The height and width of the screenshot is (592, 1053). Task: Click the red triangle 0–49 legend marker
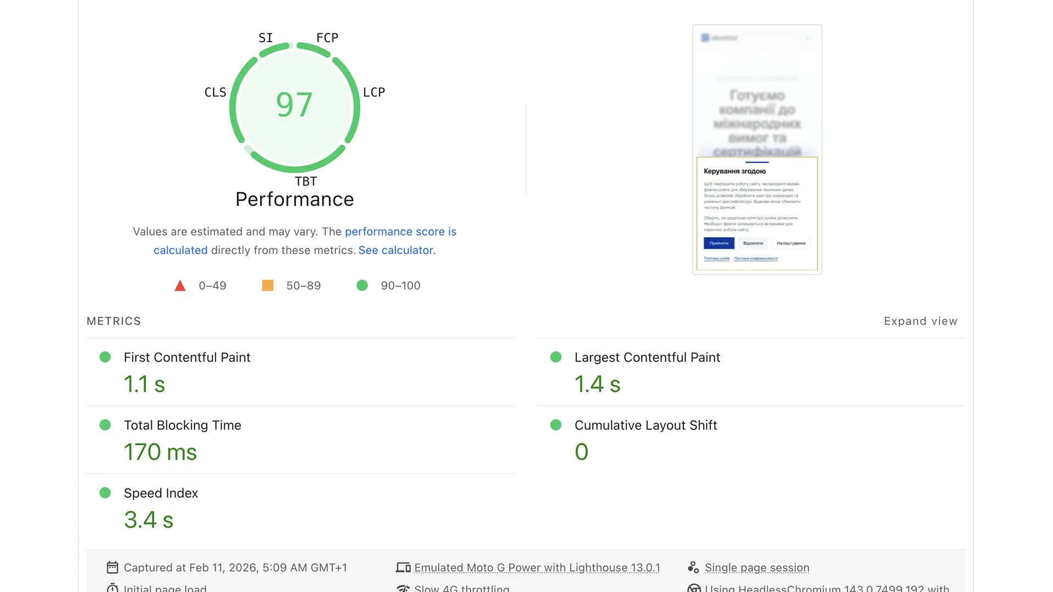coord(180,285)
